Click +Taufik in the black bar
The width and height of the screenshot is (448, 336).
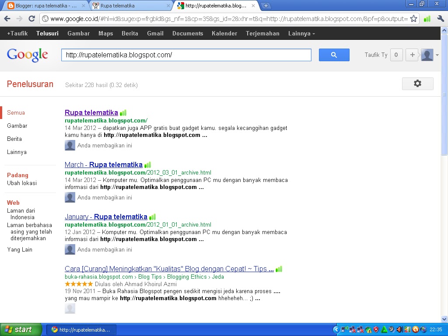[x=17, y=33]
